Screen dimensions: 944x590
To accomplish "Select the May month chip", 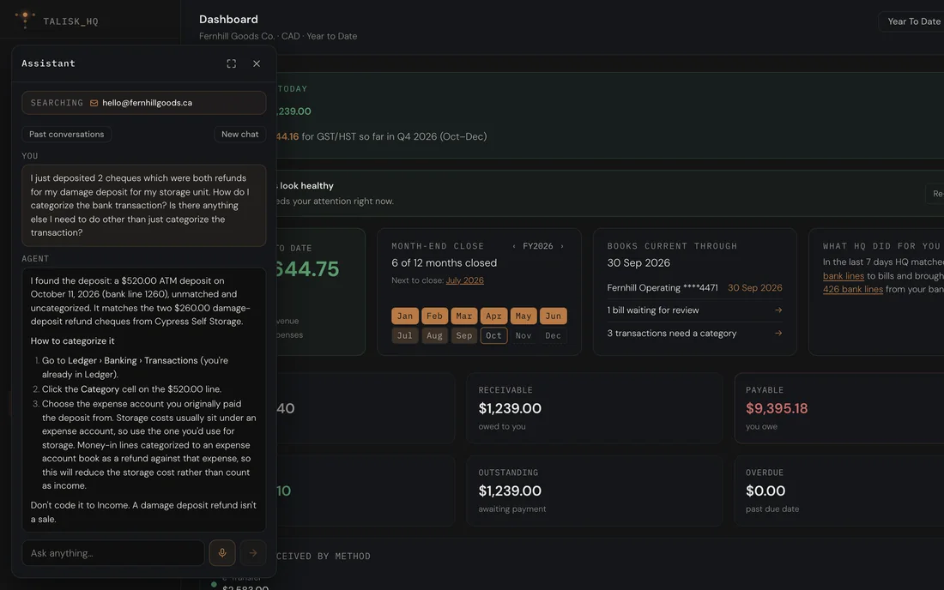I will point(523,316).
